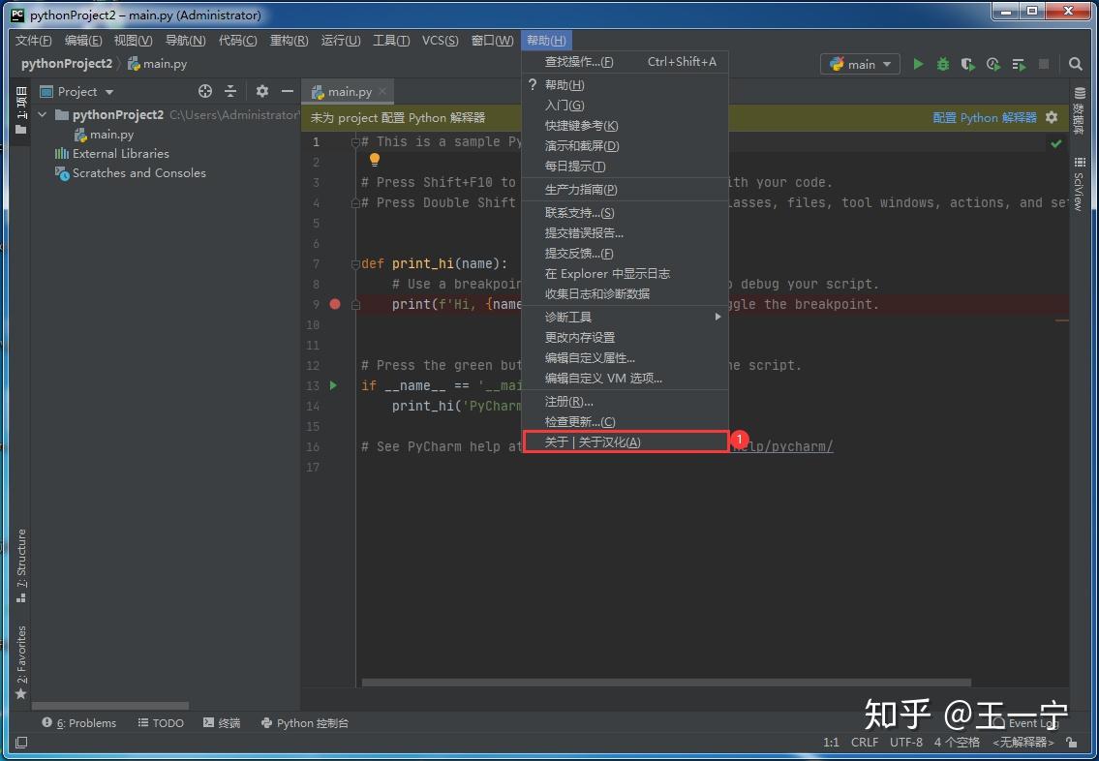Open the VCS(S) menu
This screenshot has height=761, width=1099.
pos(441,41)
